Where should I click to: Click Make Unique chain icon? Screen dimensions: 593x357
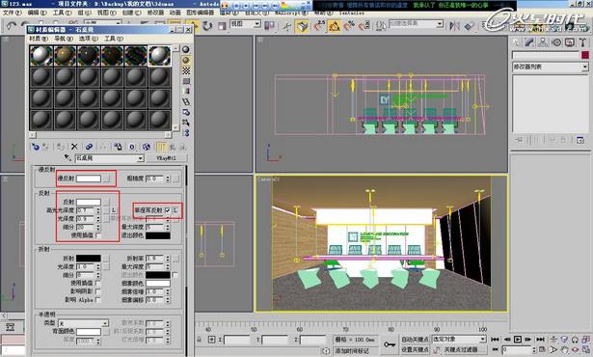(x=89, y=147)
